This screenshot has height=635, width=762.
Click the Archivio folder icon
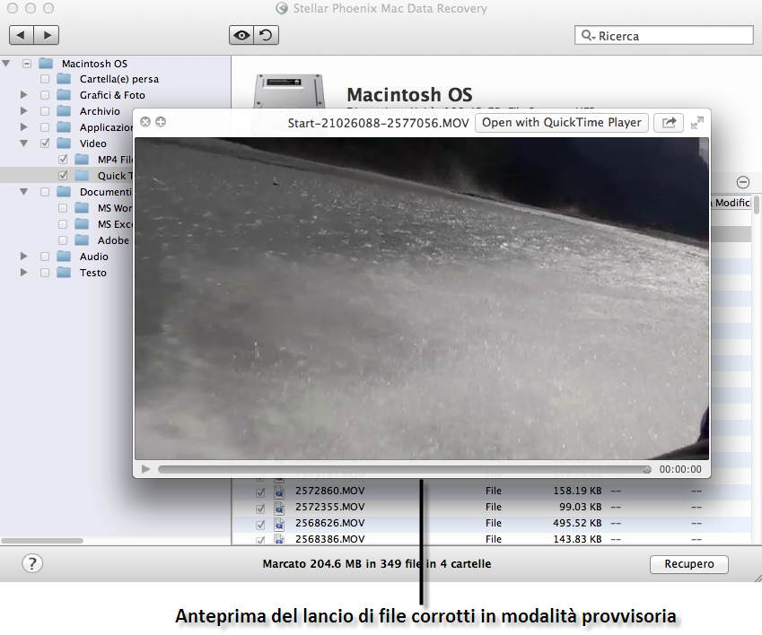[x=64, y=110]
